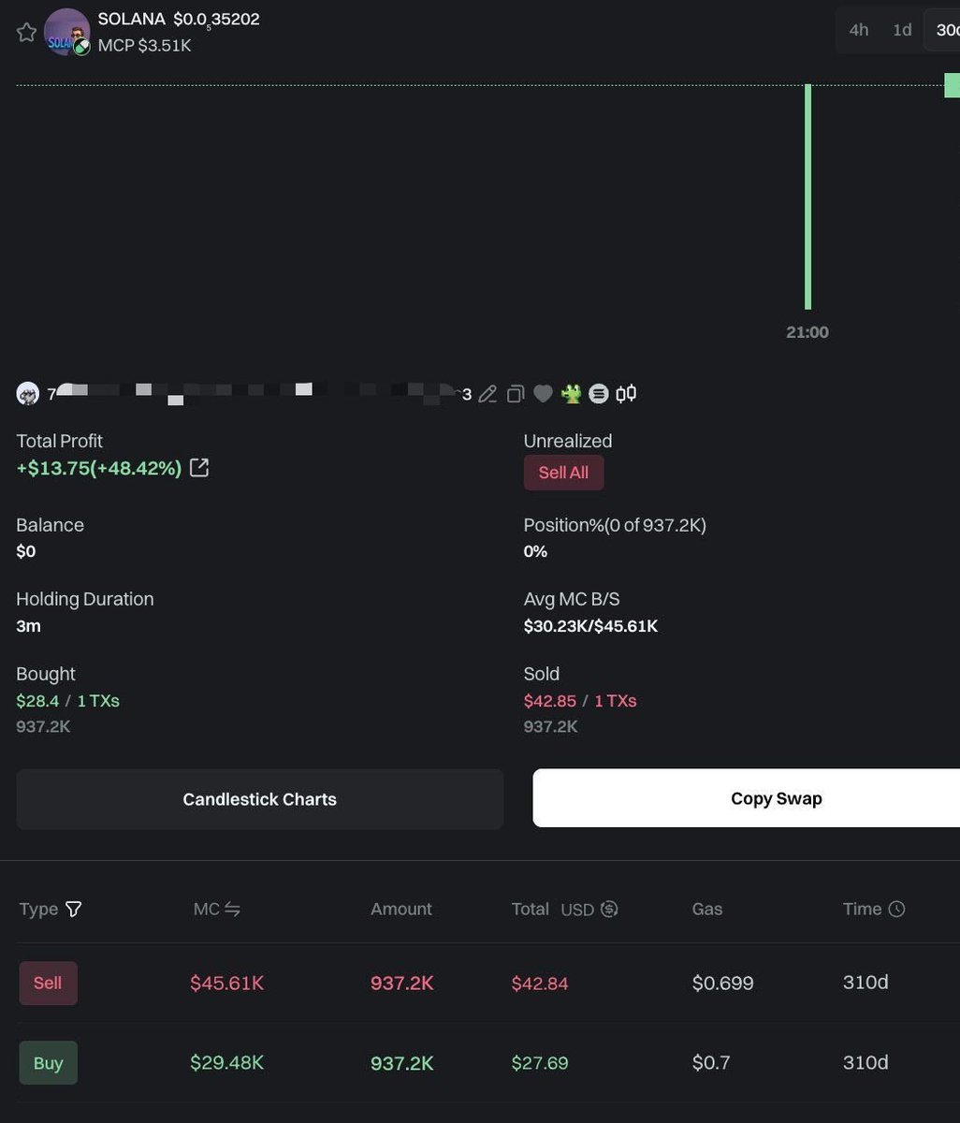Image resolution: width=960 pixels, height=1123 pixels.
Task: Select the 4h chart interval
Action: [x=859, y=30]
